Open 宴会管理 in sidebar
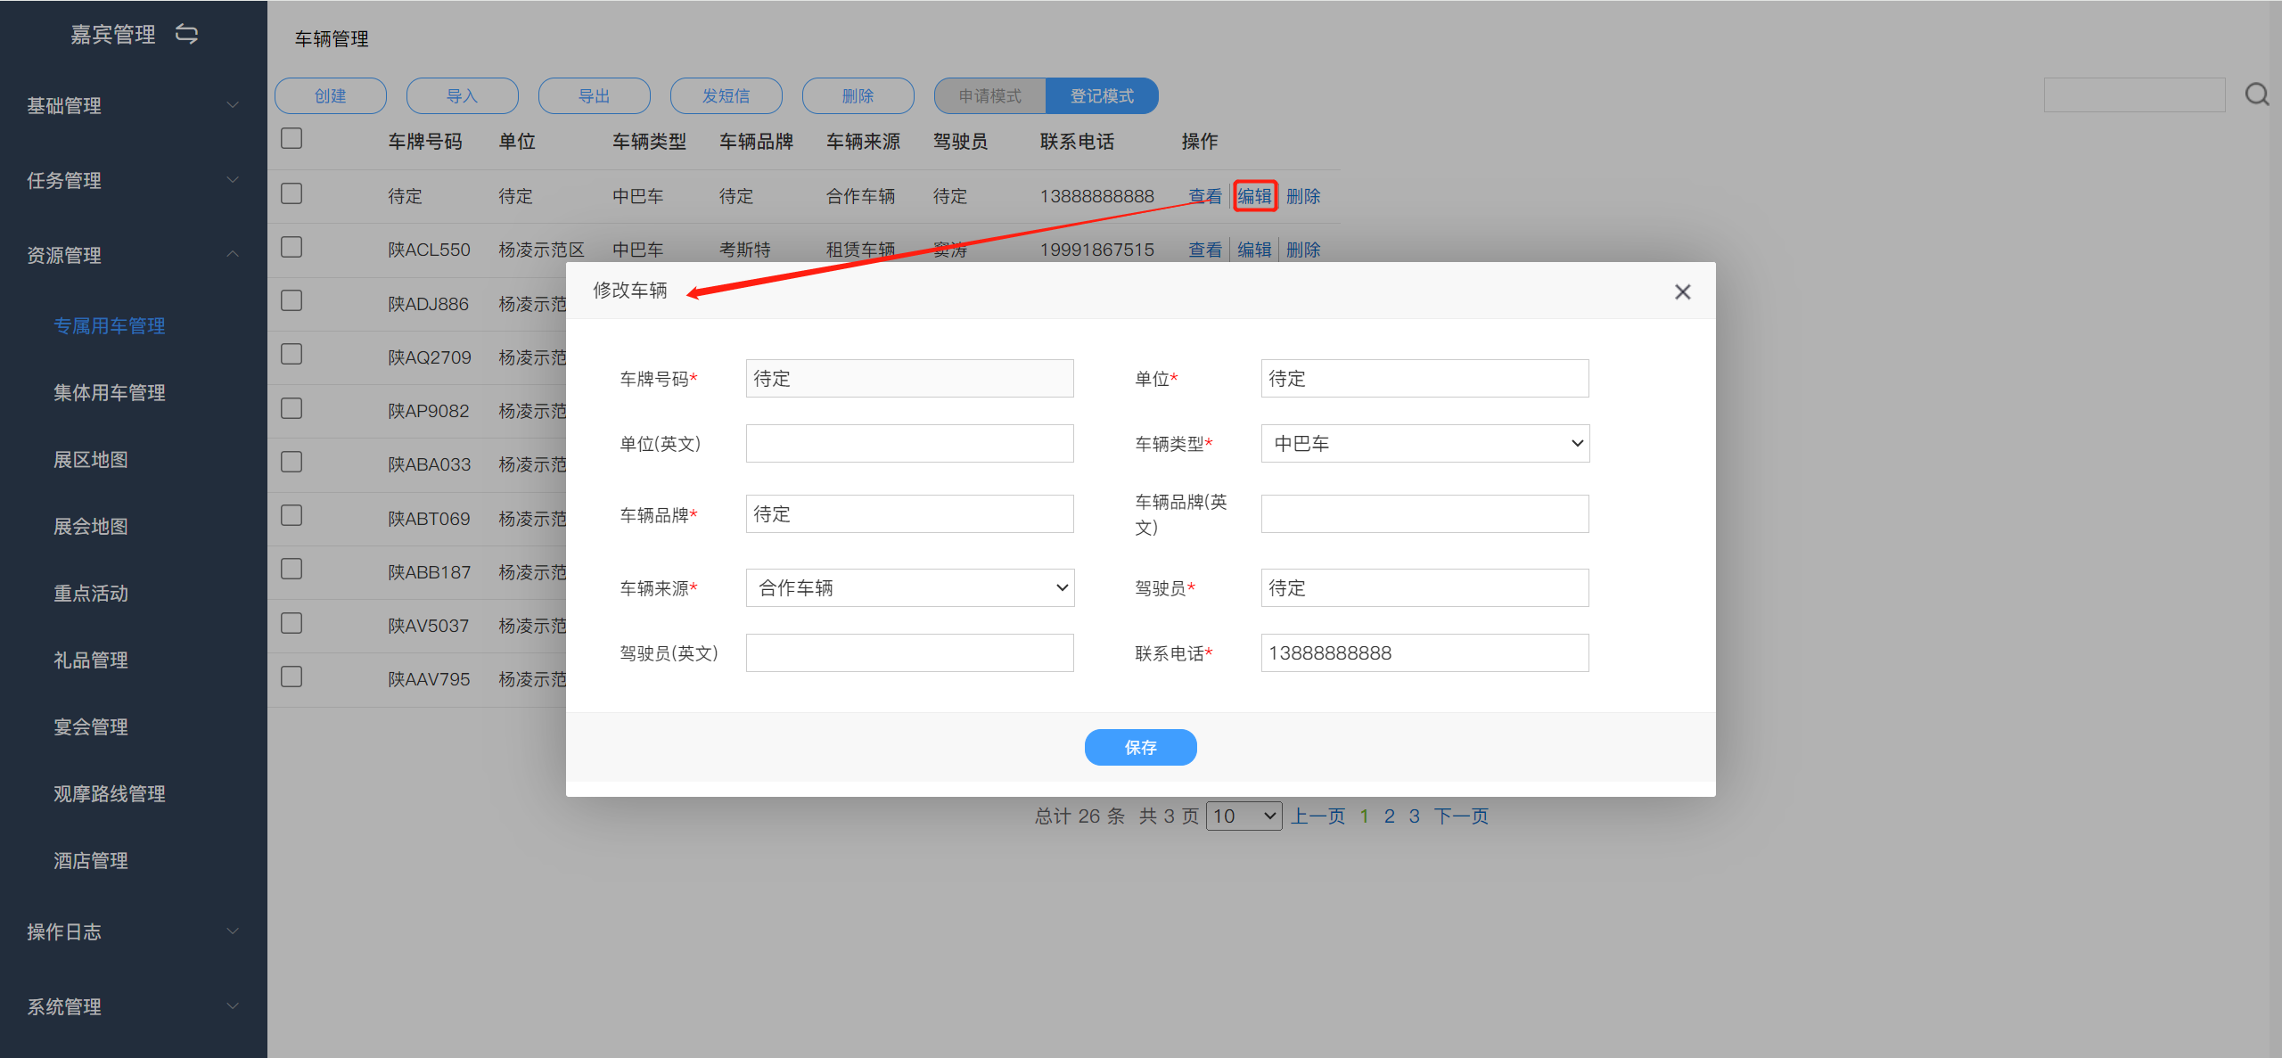 pyautogui.click(x=91, y=727)
